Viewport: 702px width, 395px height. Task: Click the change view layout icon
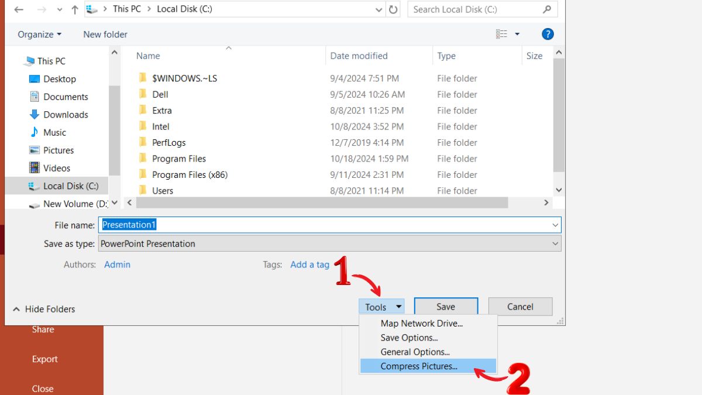point(501,35)
